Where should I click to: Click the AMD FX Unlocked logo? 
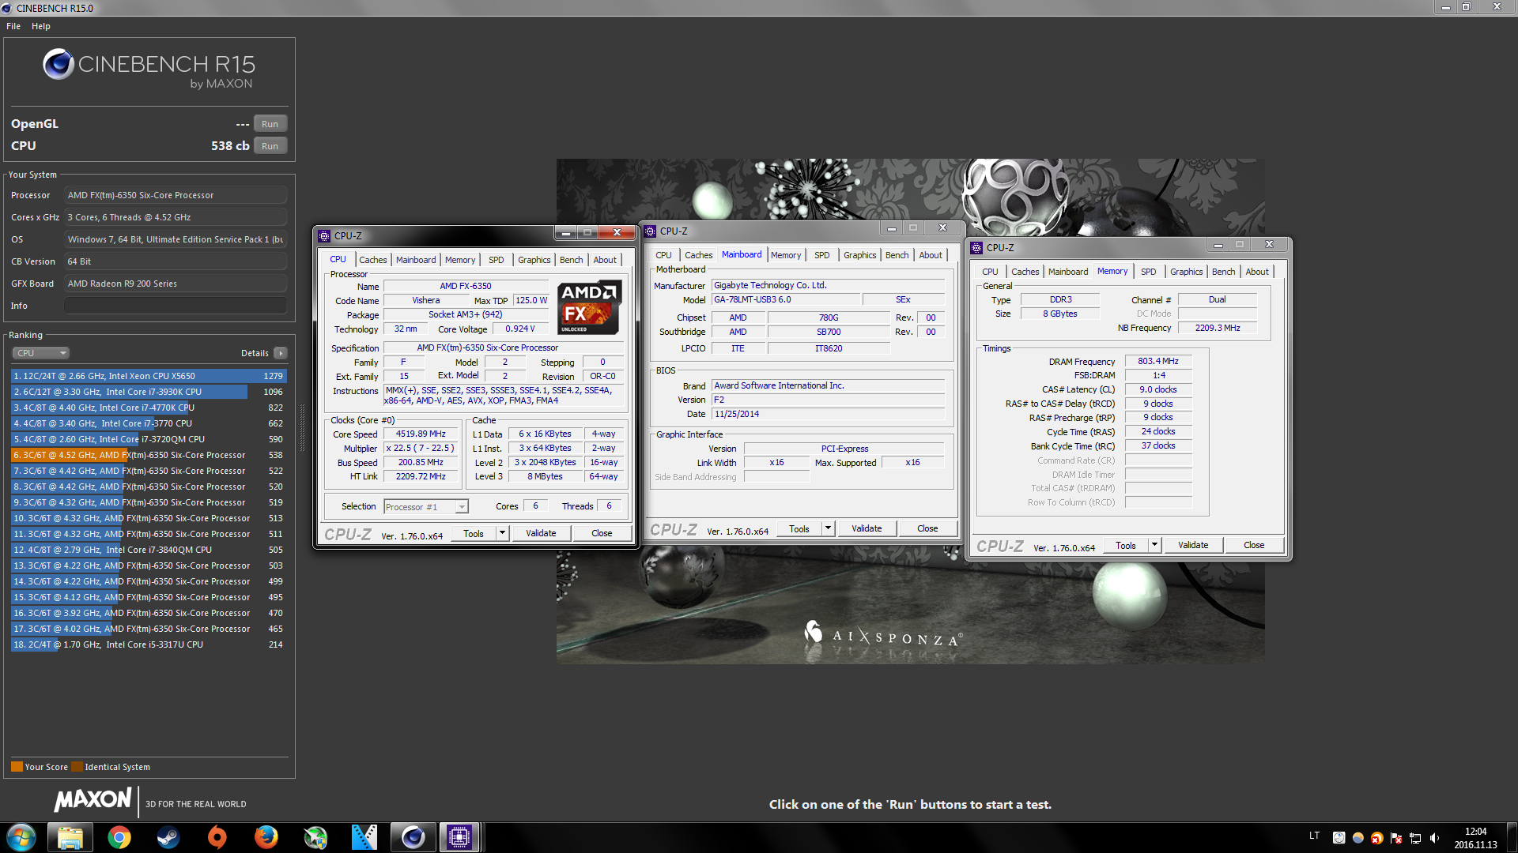coord(589,308)
